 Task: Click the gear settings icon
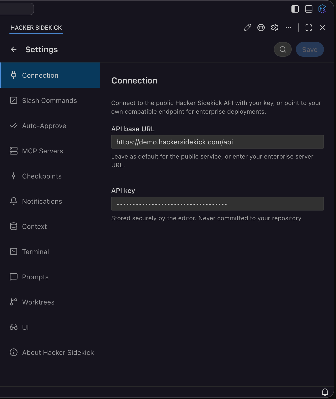[275, 28]
